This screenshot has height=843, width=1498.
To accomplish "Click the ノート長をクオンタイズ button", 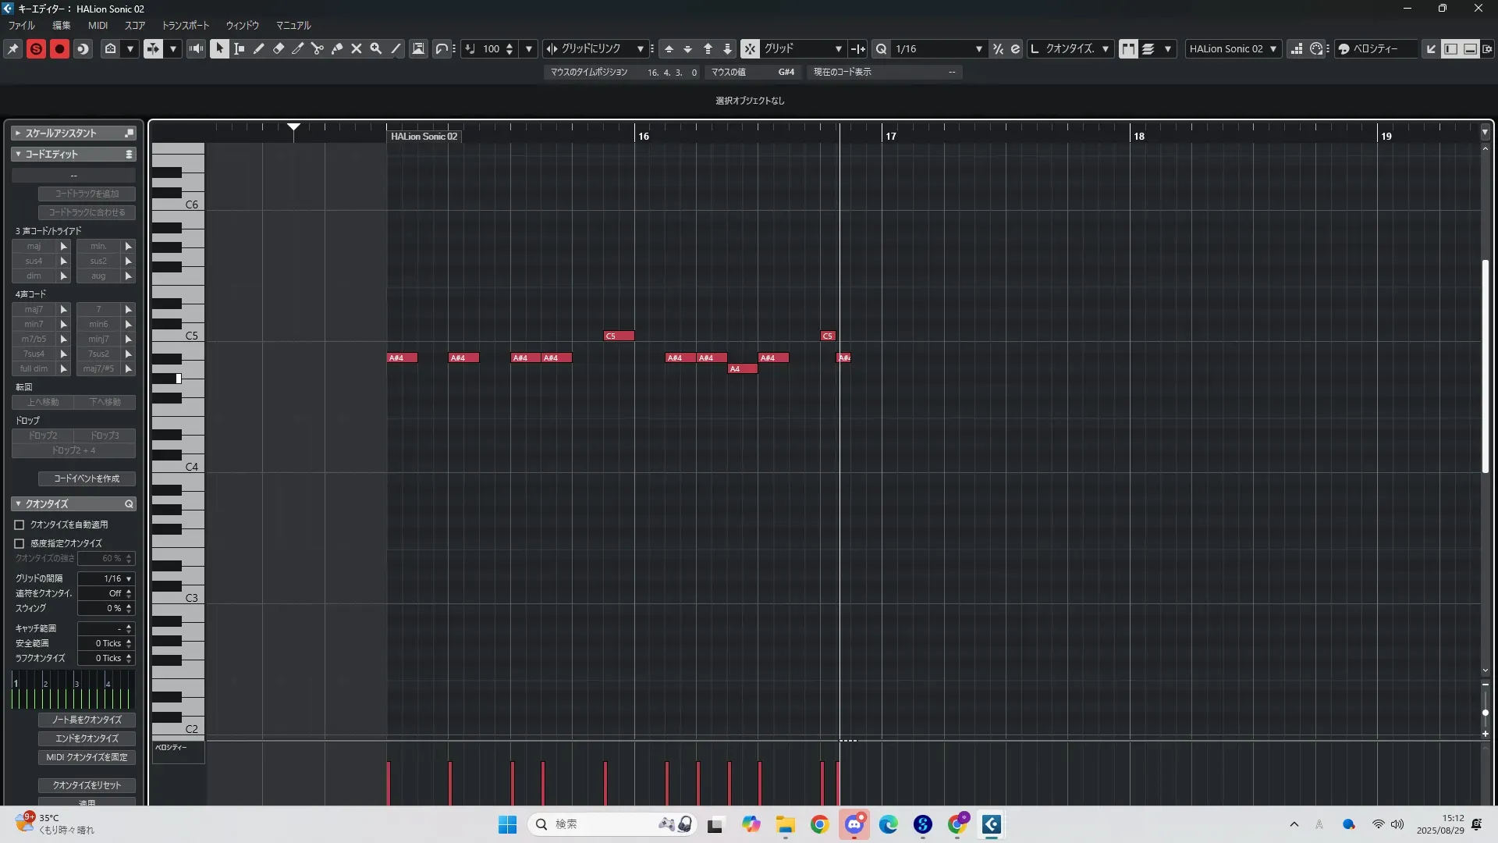I will point(87,720).
